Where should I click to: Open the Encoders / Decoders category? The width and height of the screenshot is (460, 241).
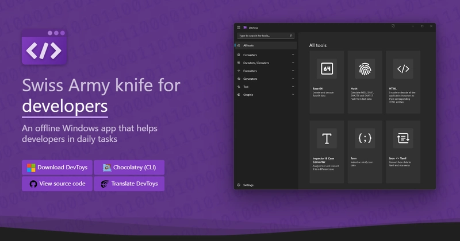(266, 63)
